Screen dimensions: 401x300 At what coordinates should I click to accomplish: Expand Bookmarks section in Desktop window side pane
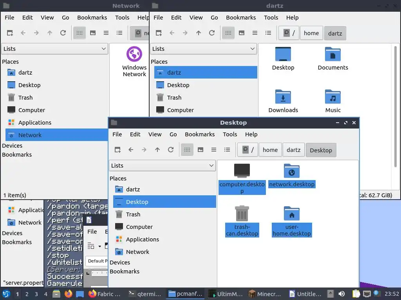[x=124, y=271]
